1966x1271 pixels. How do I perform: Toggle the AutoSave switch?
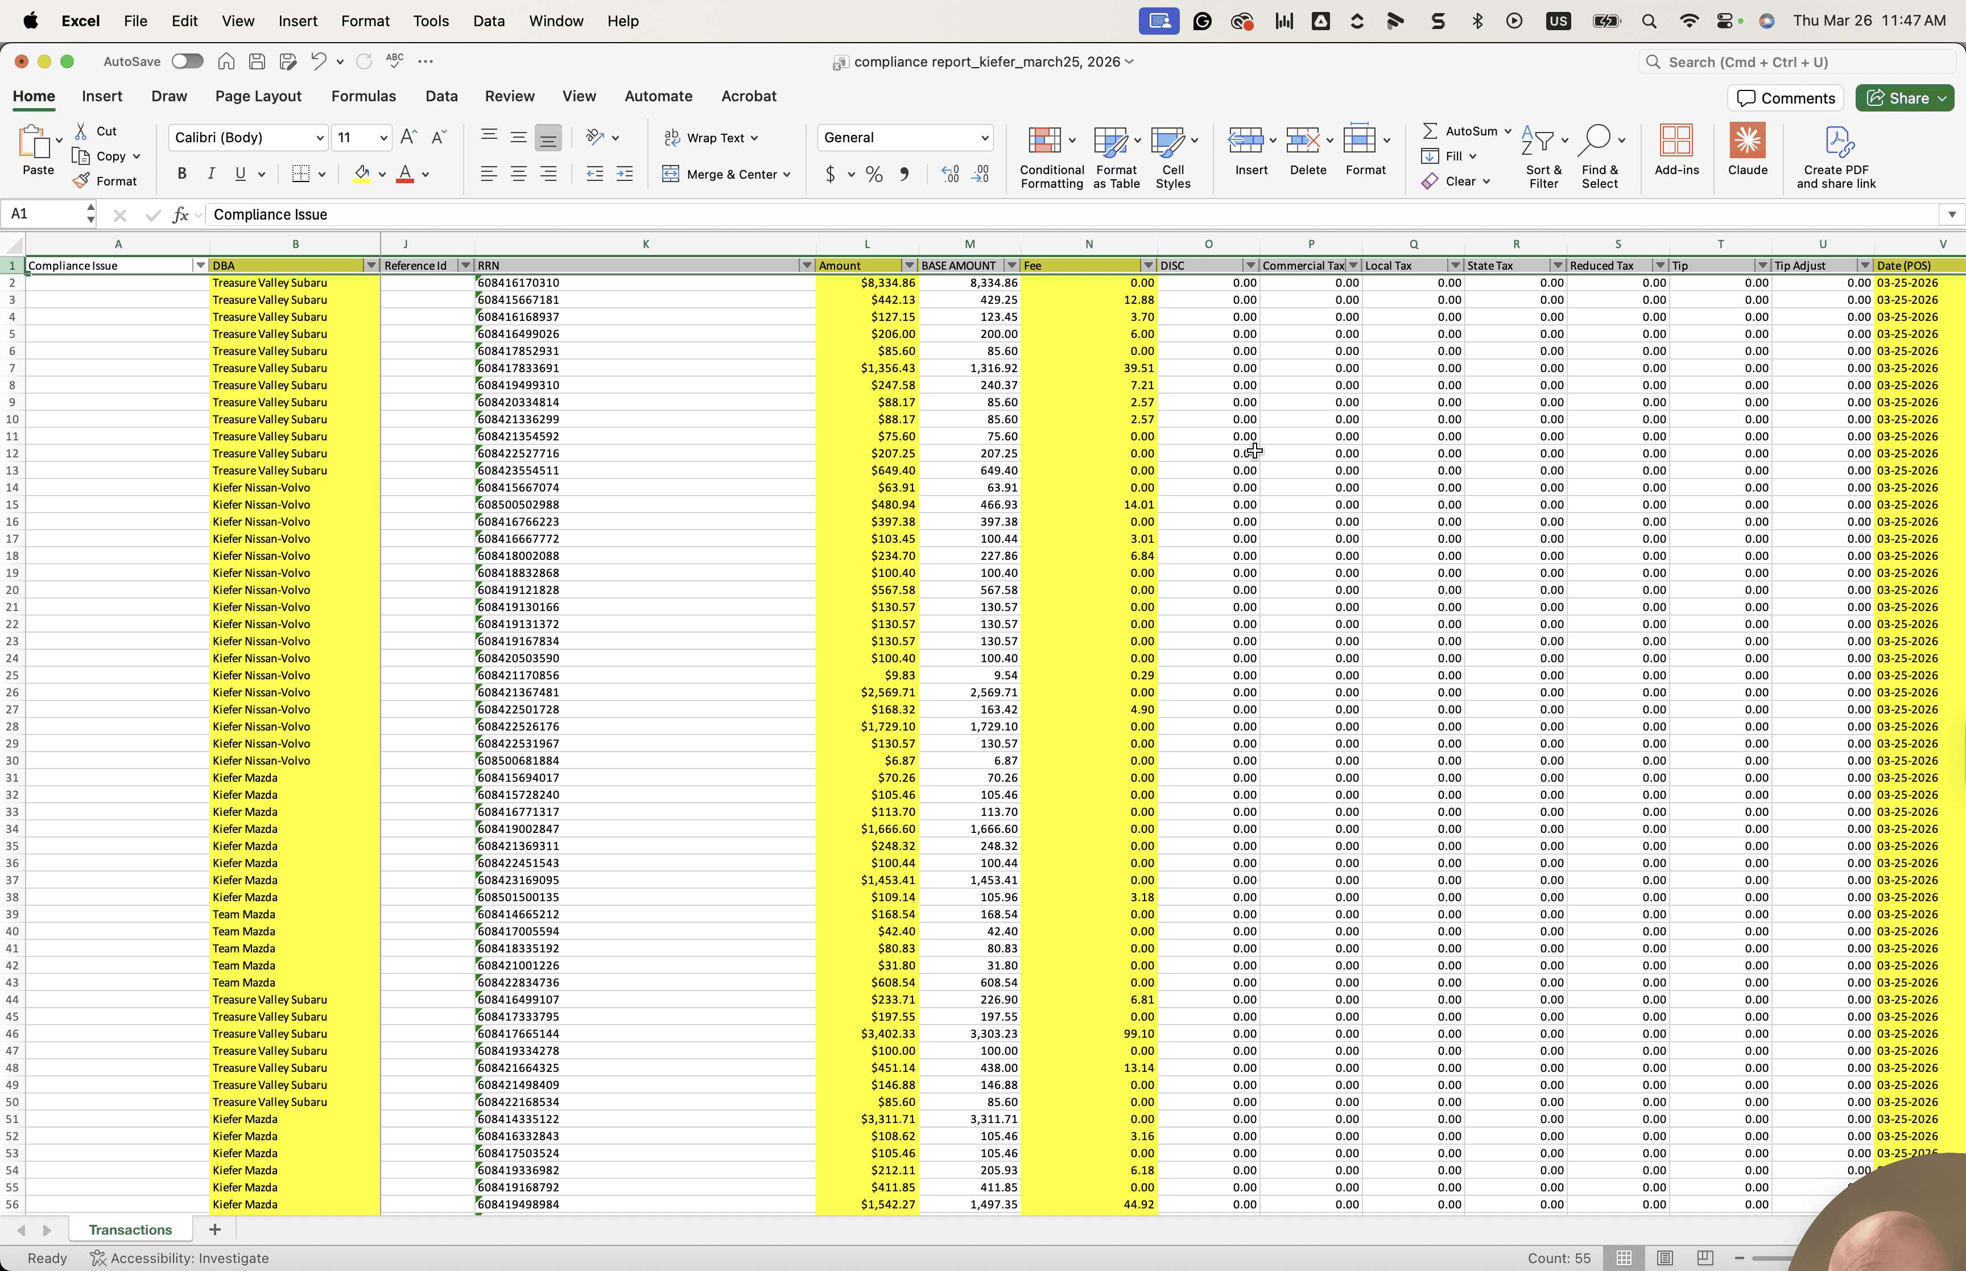[187, 61]
